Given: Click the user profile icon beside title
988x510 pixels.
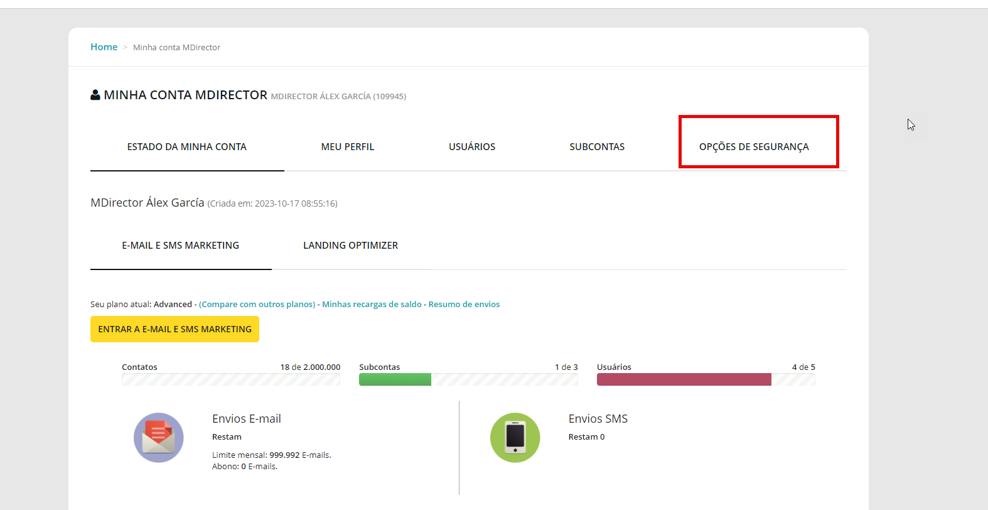Looking at the screenshot, I should (x=95, y=95).
